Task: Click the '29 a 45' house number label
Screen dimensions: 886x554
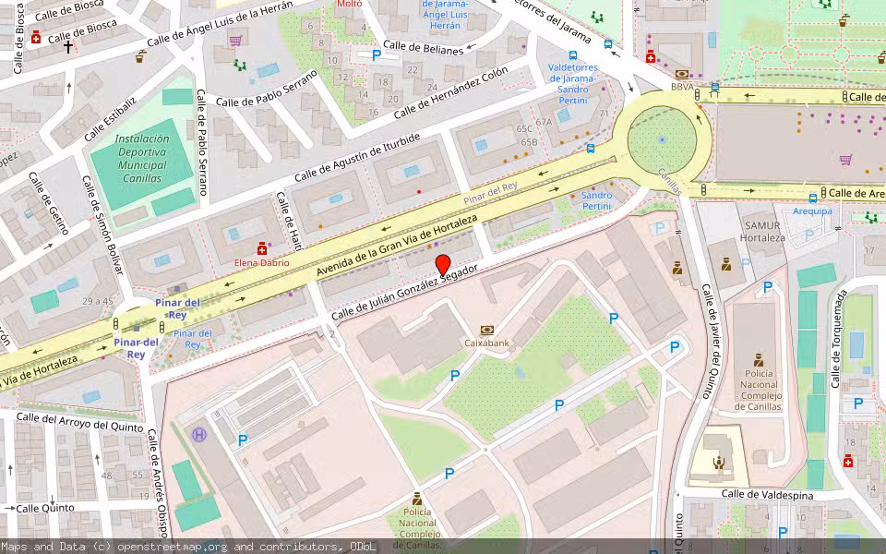Action: pyautogui.click(x=98, y=301)
